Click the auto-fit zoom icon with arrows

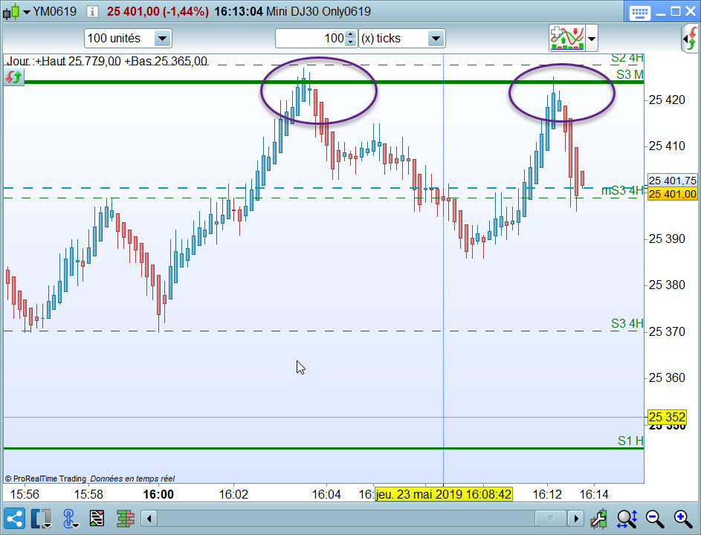point(627,519)
